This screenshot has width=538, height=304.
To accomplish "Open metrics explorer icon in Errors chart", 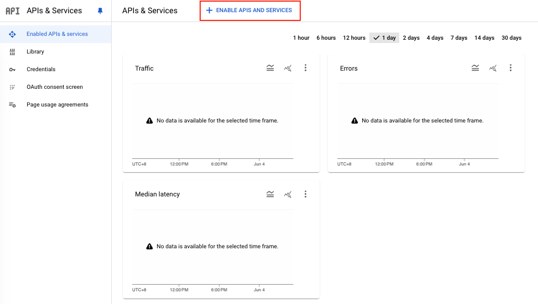I will point(493,68).
